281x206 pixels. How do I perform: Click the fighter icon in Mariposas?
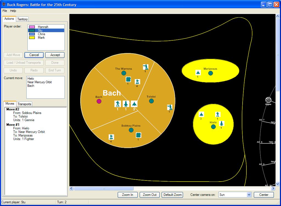198,73
